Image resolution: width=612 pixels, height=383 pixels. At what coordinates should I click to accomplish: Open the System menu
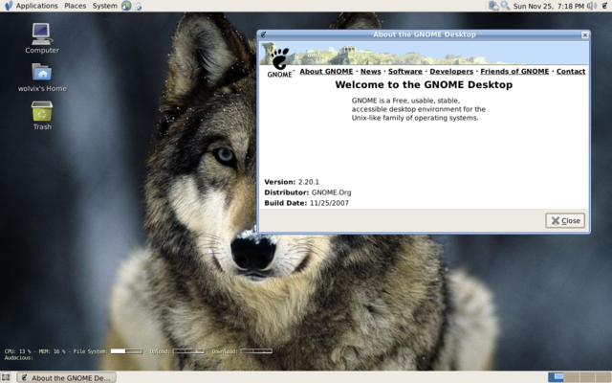click(x=104, y=6)
